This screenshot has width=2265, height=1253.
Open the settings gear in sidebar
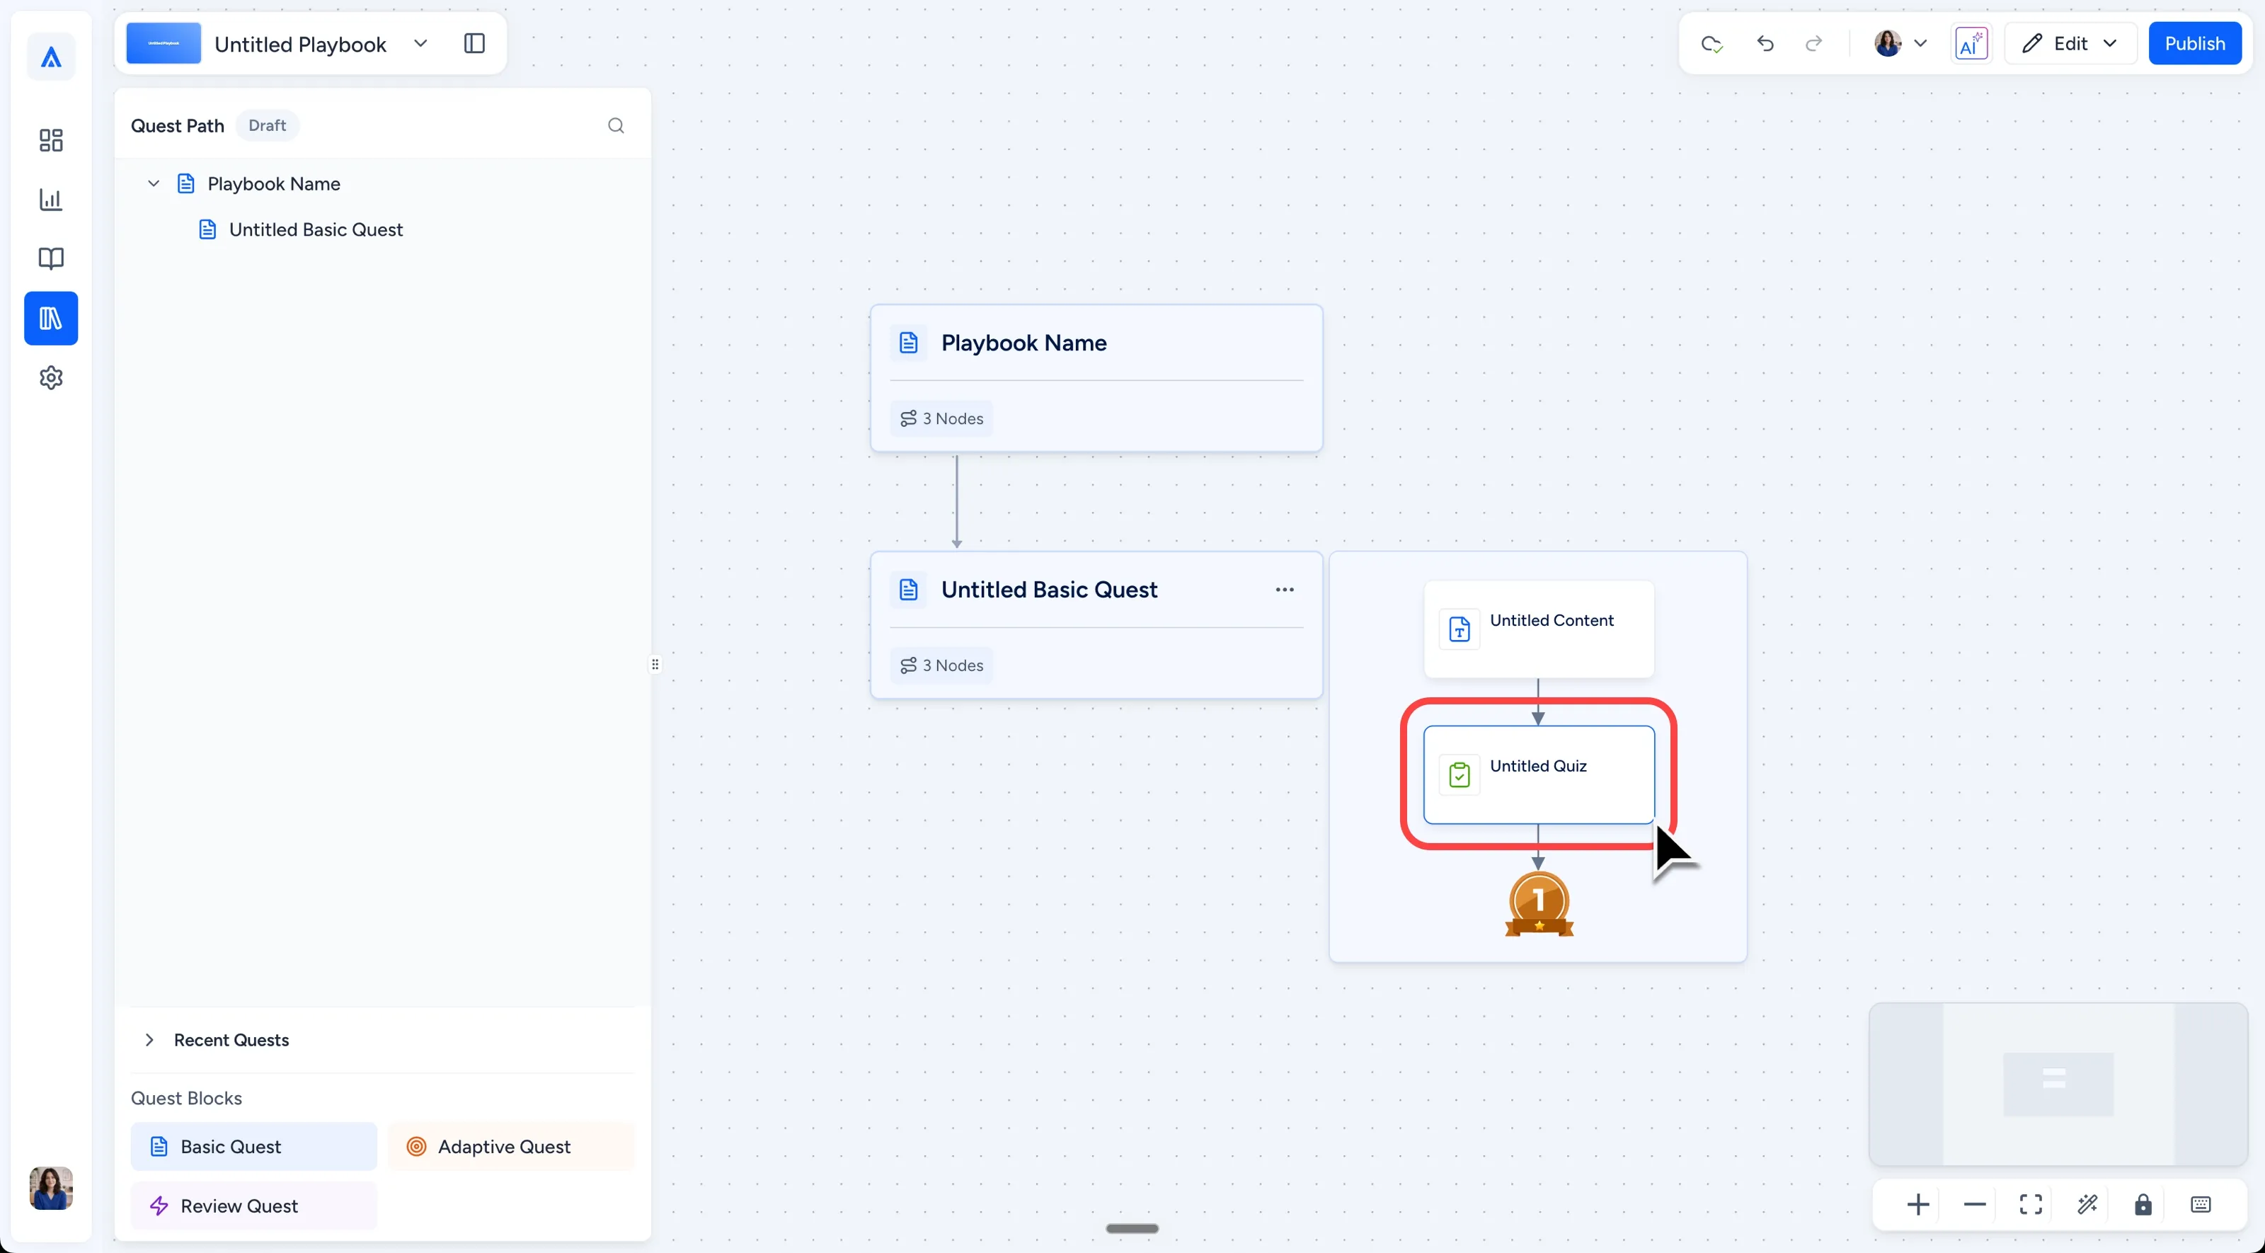click(51, 377)
